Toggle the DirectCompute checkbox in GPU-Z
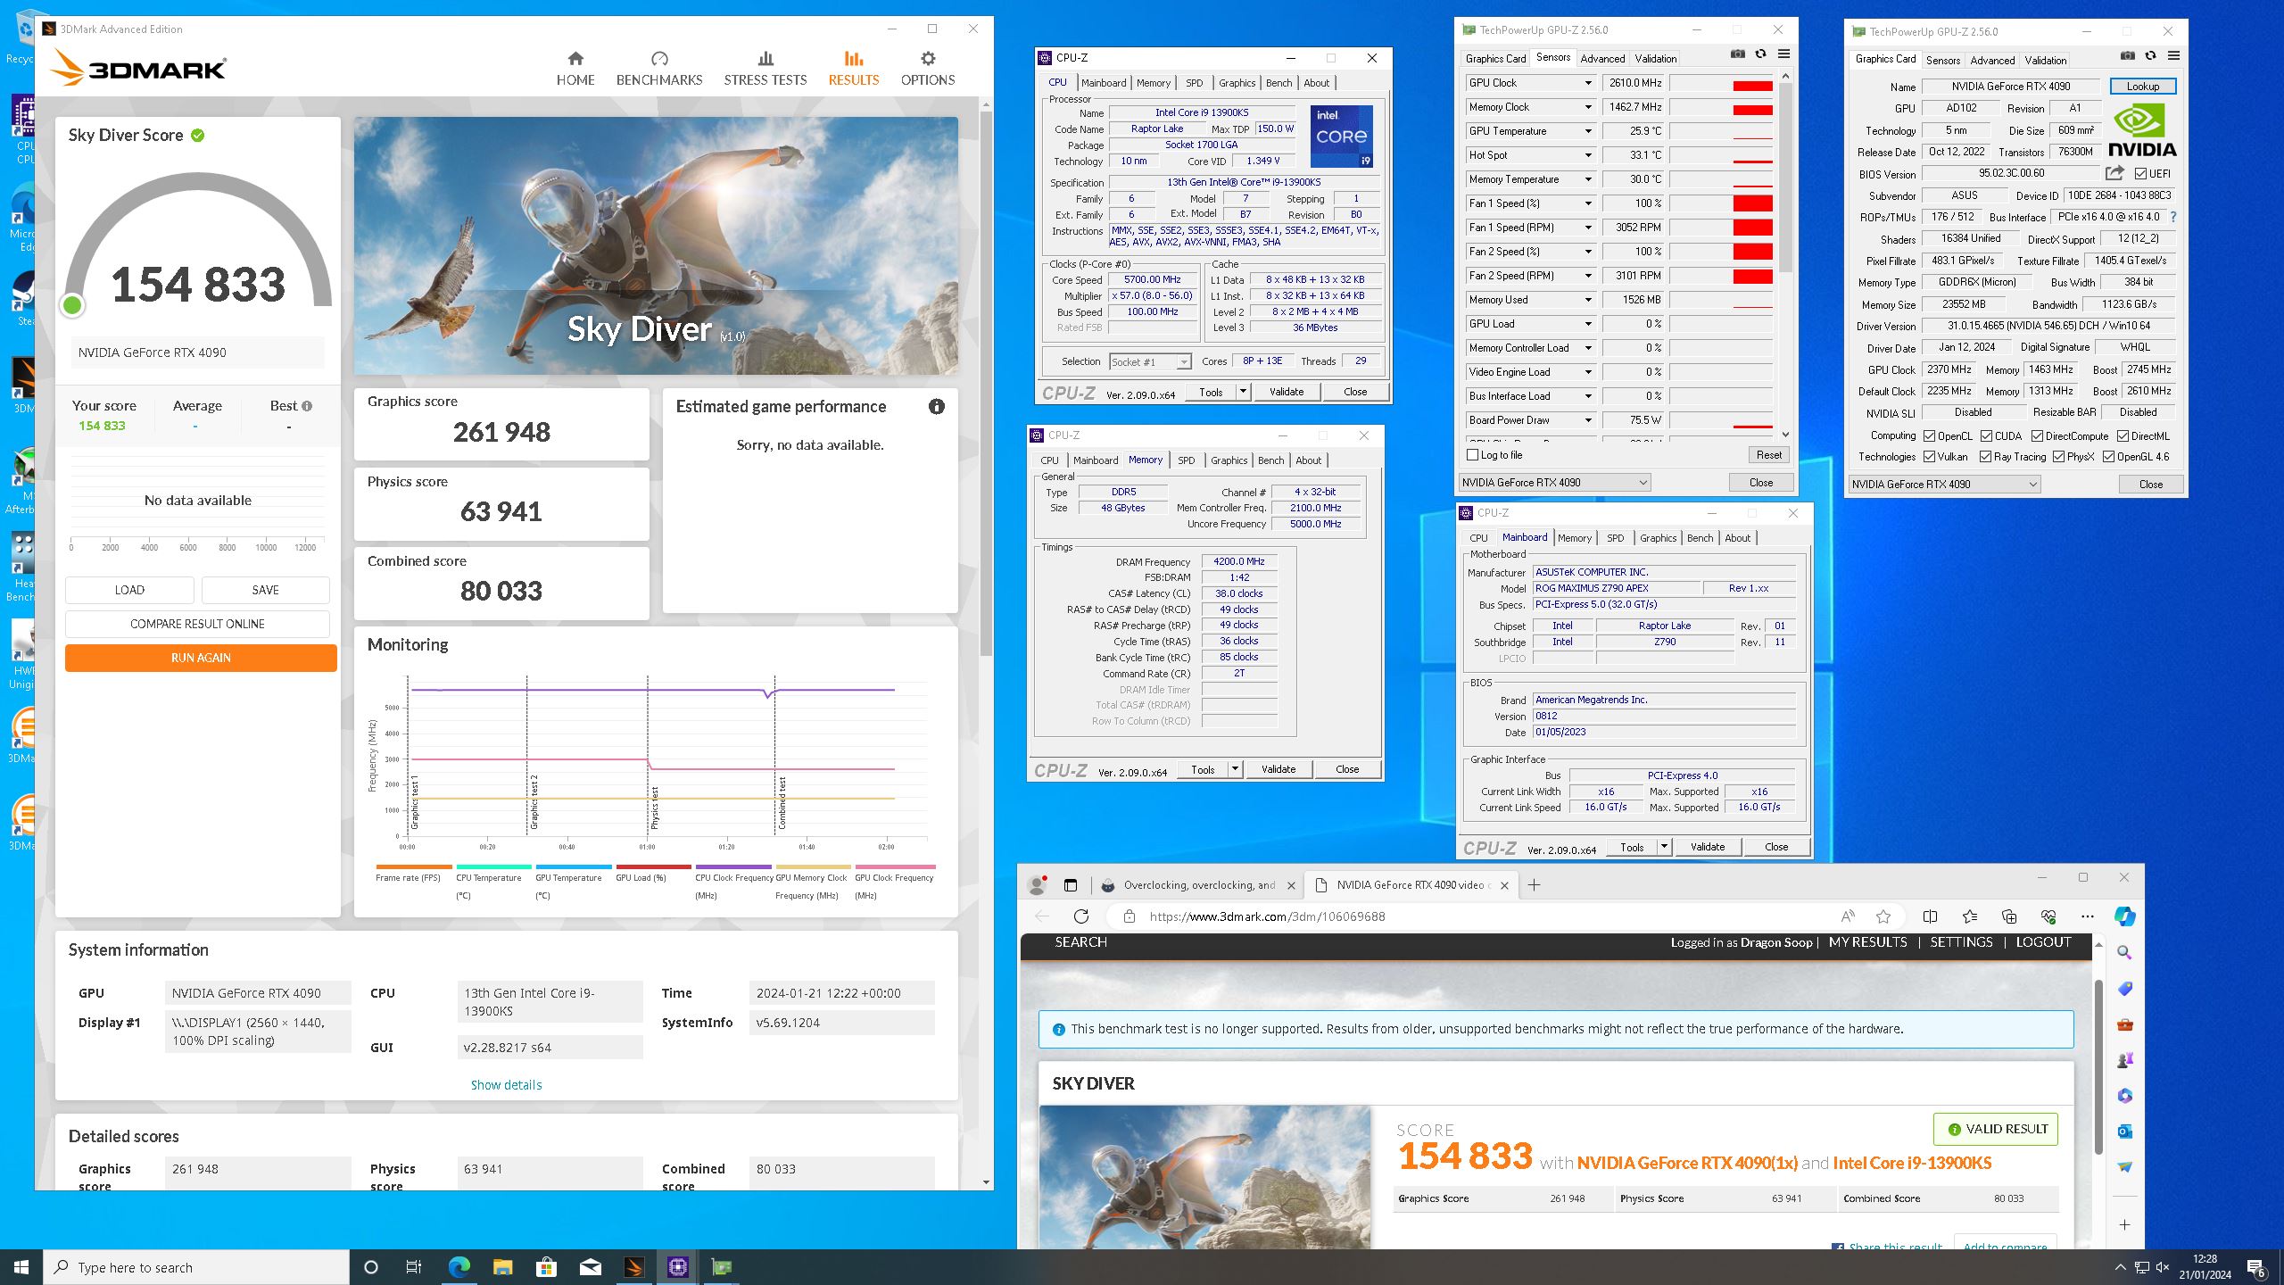The height and width of the screenshot is (1285, 2284). tap(2038, 436)
